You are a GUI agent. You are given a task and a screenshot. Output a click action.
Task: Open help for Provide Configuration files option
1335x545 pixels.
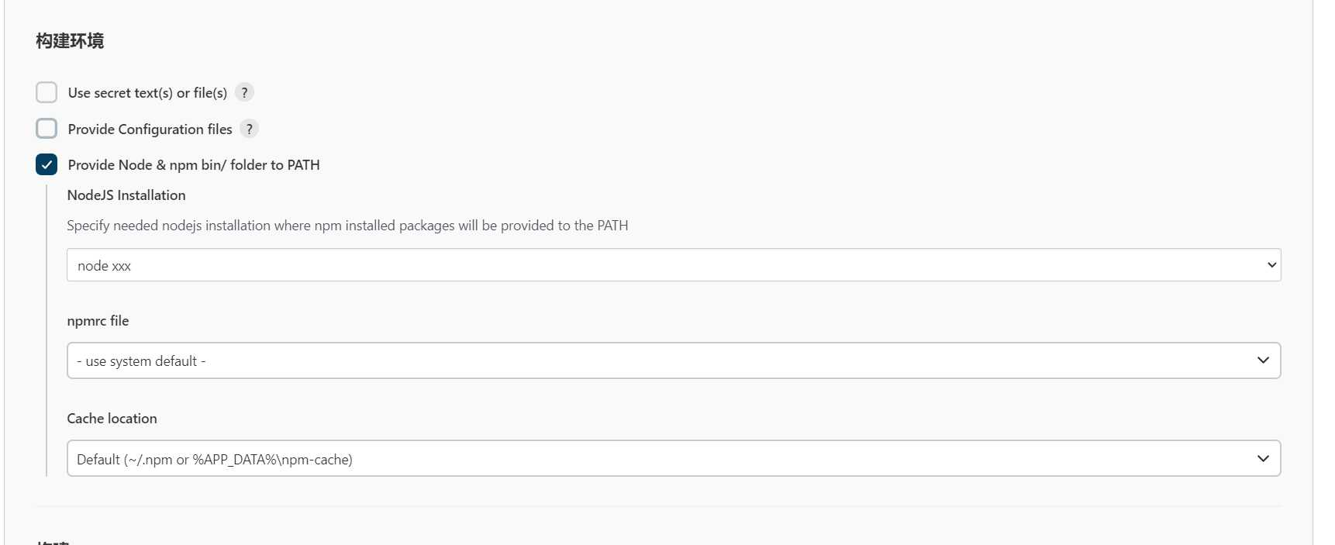tap(249, 129)
